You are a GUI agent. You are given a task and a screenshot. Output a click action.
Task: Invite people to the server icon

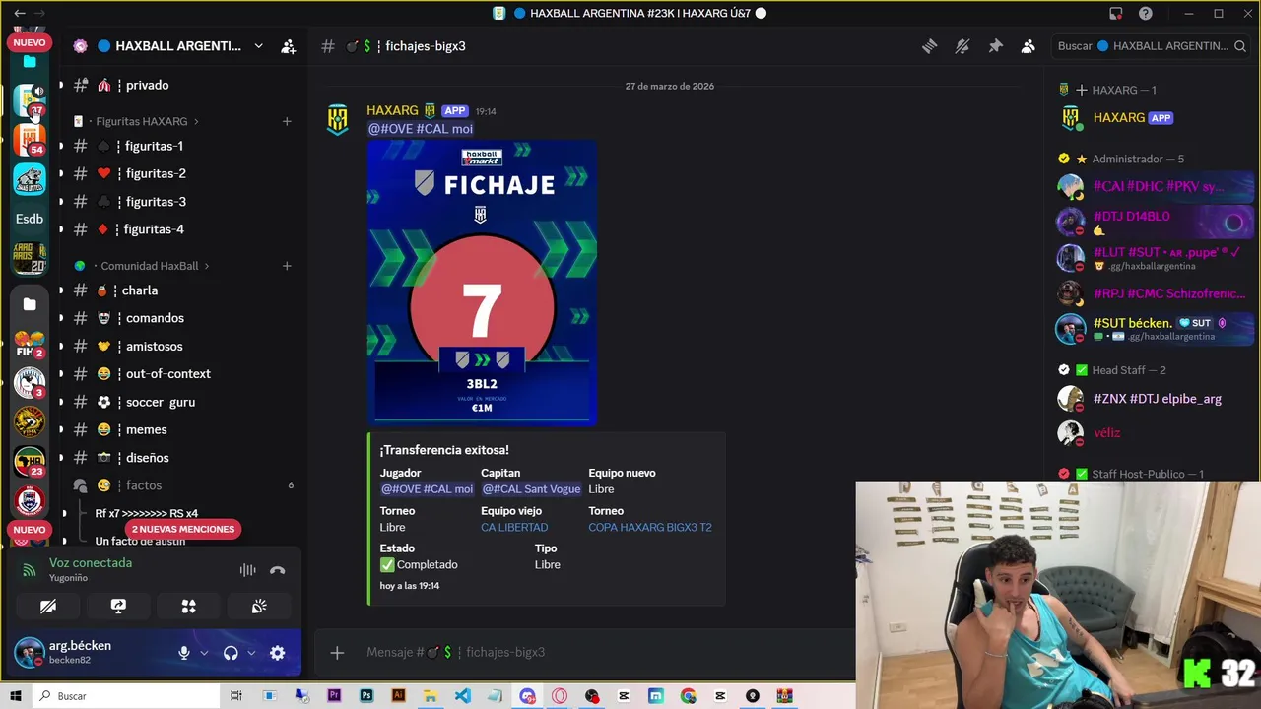[288, 46]
